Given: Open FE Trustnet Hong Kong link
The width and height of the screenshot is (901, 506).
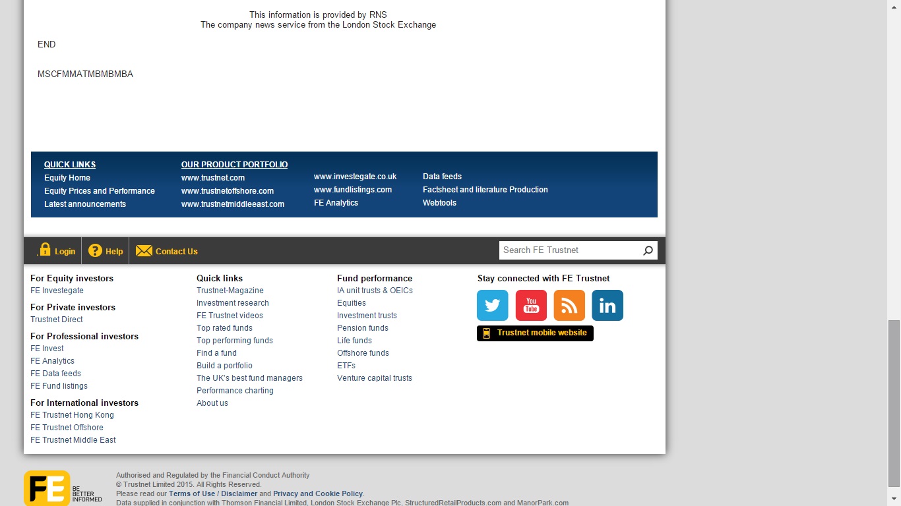Looking at the screenshot, I should coord(73,415).
